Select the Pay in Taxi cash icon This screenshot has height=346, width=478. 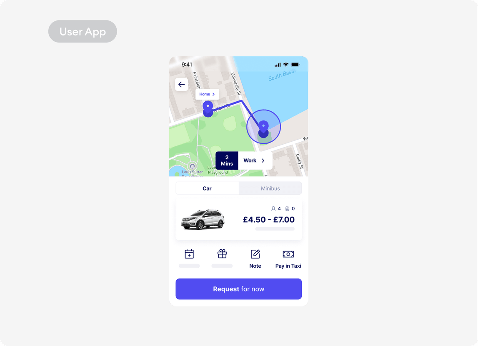(288, 254)
